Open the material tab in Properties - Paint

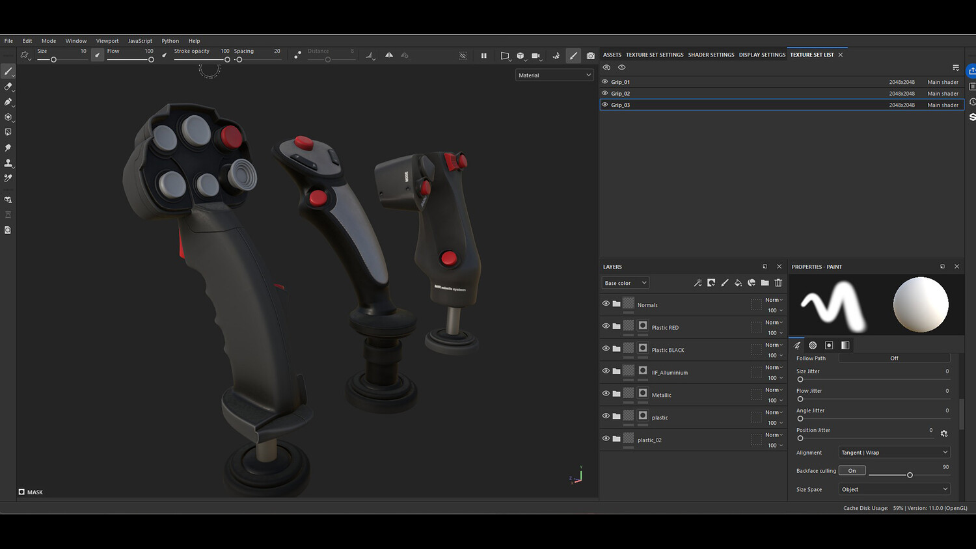pos(845,345)
